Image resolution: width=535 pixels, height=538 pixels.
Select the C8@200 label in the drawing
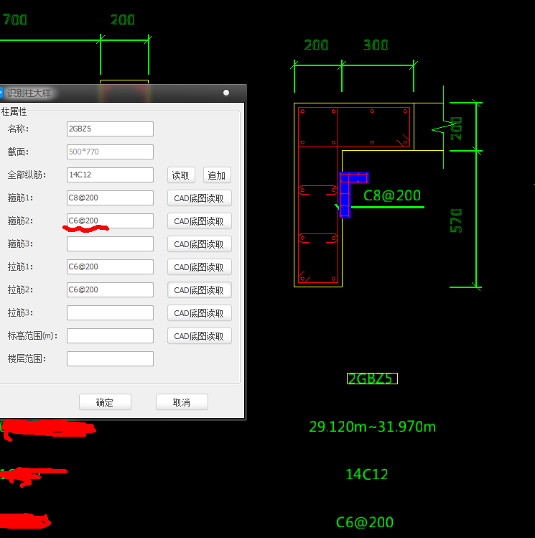click(x=391, y=195)
